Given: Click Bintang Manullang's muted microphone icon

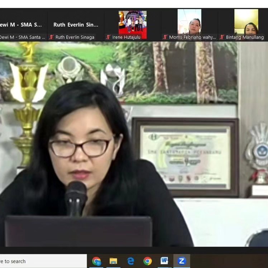Looking at the screenshot, I should tap(222, 37).
